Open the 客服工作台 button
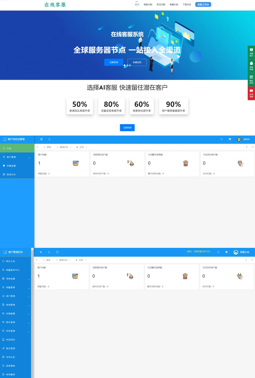 203,5
